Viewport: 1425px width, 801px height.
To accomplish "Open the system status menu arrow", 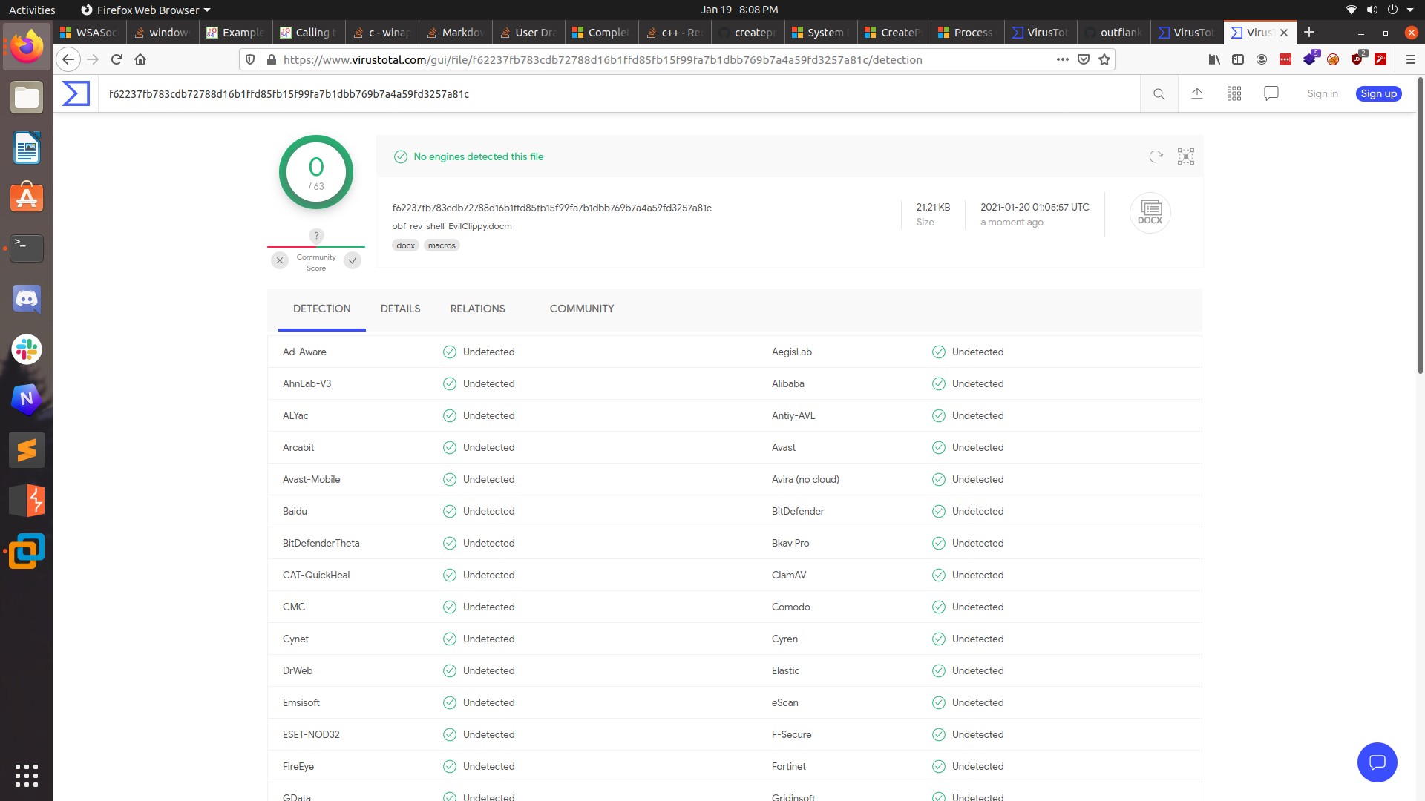I will point(1410,10).
